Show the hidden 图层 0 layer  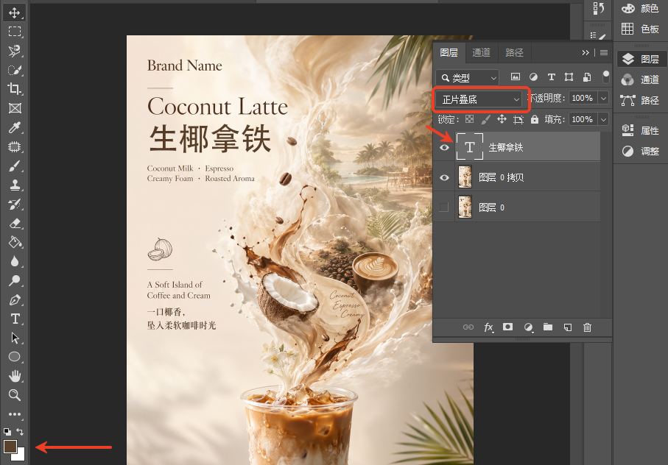click(x=444, y=207)
